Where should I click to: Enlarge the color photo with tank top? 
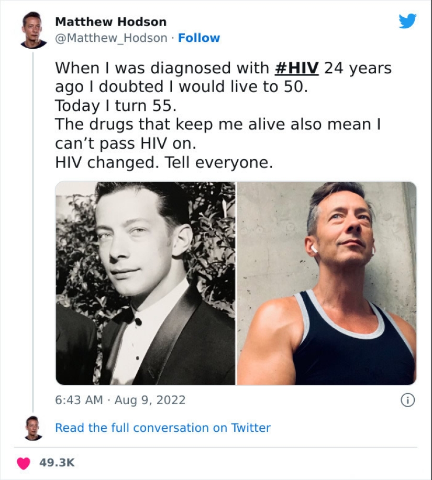click(327, 283)
